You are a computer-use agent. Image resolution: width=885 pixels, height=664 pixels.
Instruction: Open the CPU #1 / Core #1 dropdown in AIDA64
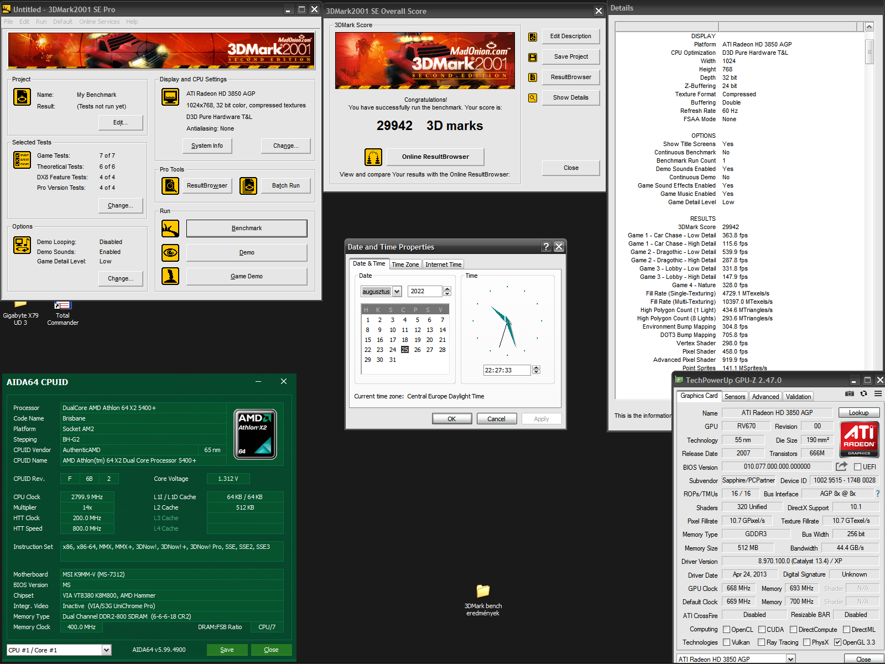(106, 650)
